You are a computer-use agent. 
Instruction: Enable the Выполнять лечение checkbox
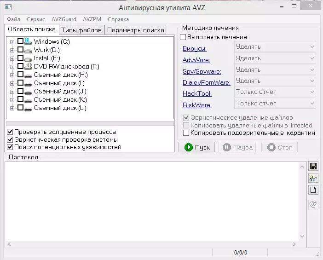pyautogui.click(x=183, y=37)
